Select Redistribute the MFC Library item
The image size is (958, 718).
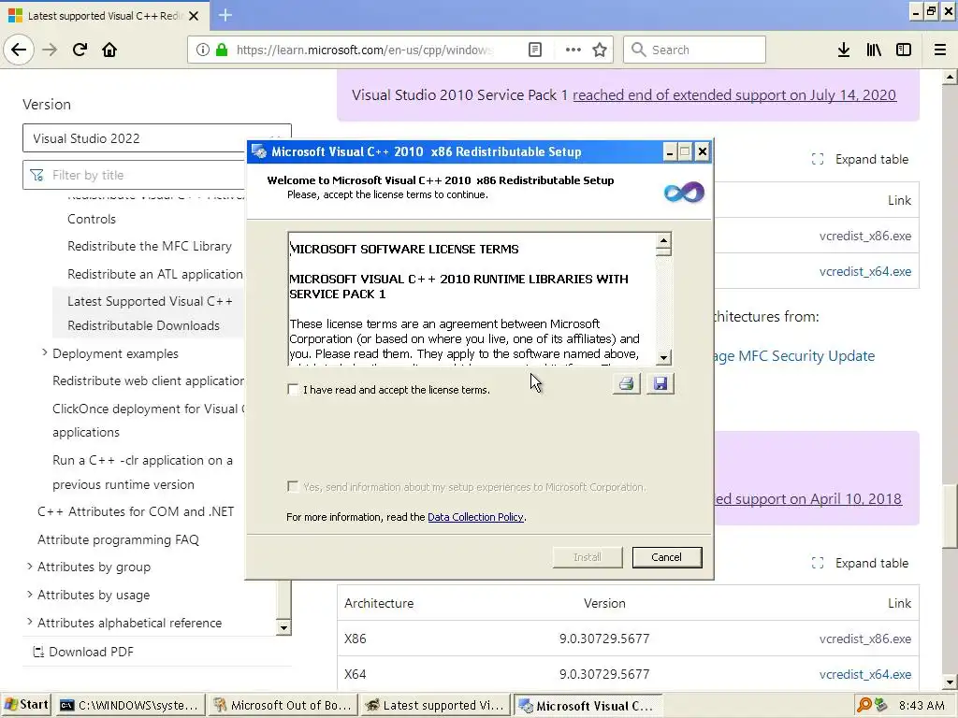coord(150,246)
